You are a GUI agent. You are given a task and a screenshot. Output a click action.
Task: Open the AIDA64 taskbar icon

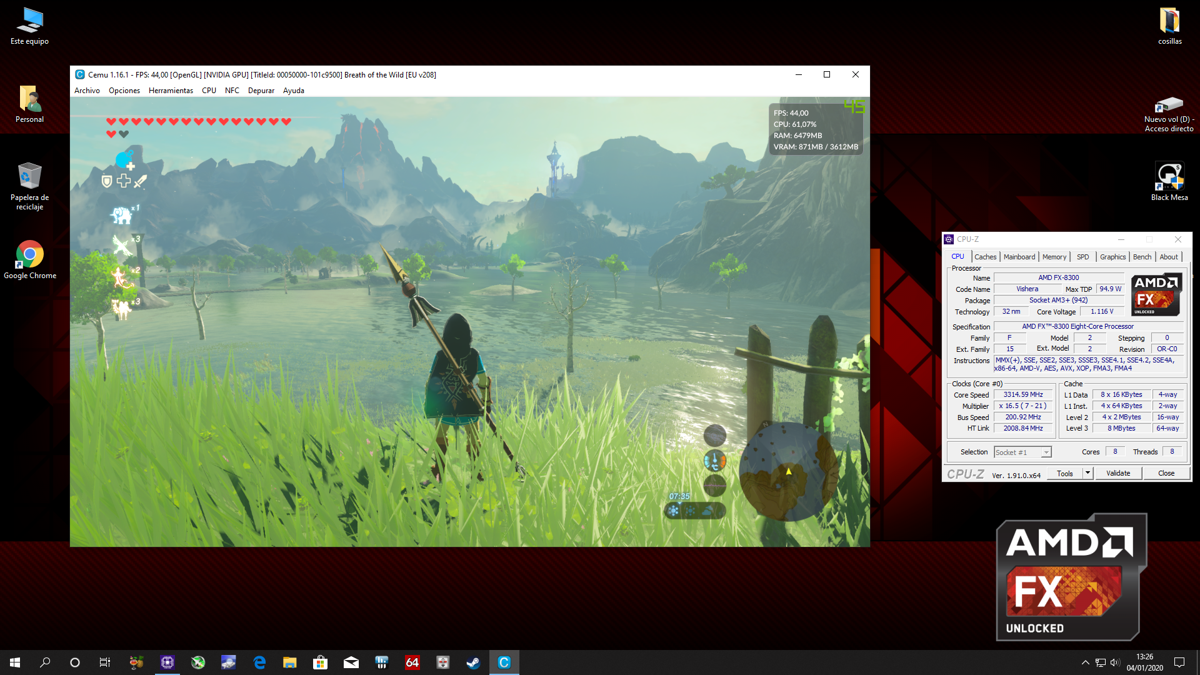(x=412, y=662)
